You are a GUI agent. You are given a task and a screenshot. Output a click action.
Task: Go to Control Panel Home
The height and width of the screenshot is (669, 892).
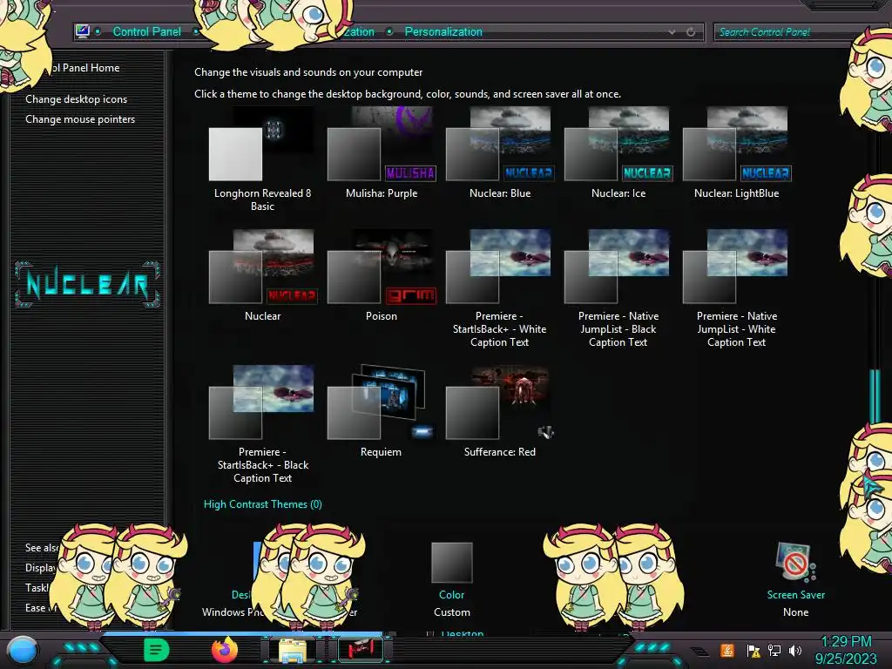click(x=85, y=68)
